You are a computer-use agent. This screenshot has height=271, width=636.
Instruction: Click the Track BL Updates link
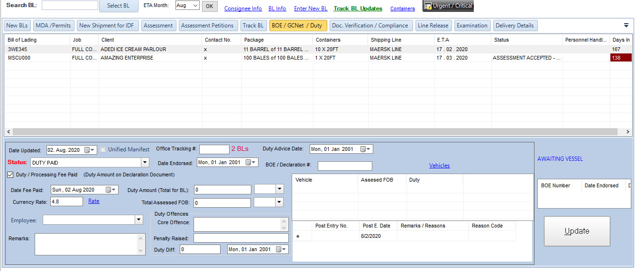point(358,9)
